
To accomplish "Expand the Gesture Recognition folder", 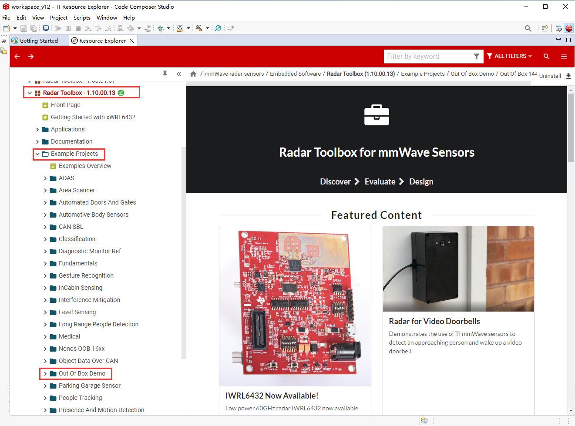I will coord(45,276).
